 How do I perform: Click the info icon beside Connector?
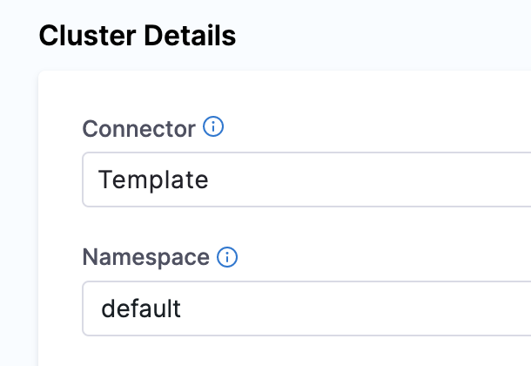click(213, 128)
